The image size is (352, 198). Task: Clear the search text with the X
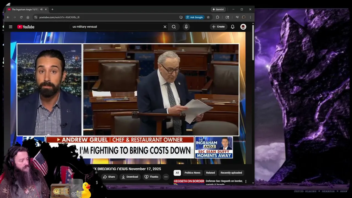(x=165, y=27)
